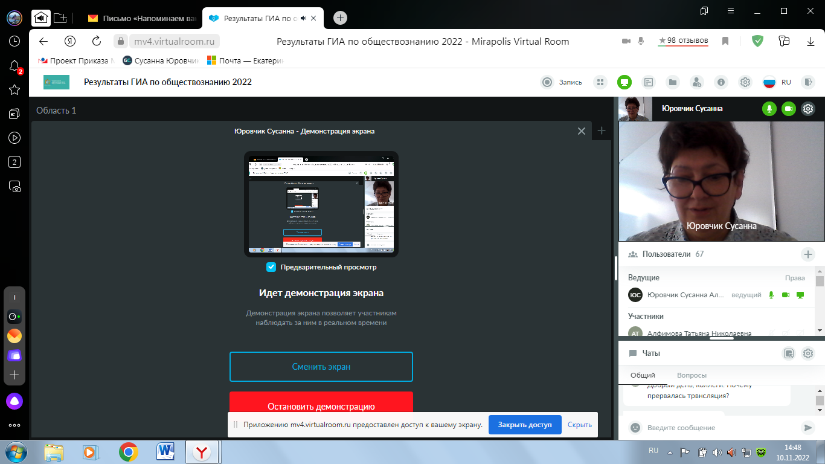This screenshot has height=464, width=825.
Task: Open a new browser tab with plus
Action: 341,18
